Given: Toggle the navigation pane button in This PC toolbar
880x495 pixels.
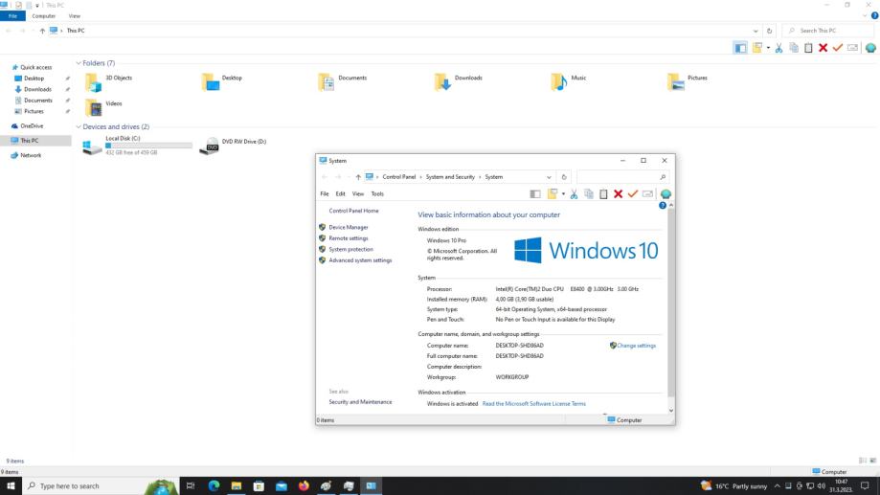Looking at the screenshot, I should [x=740, y=48].
